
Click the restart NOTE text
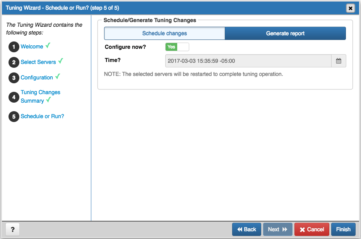pyautogui.click(x=193, y=74)
